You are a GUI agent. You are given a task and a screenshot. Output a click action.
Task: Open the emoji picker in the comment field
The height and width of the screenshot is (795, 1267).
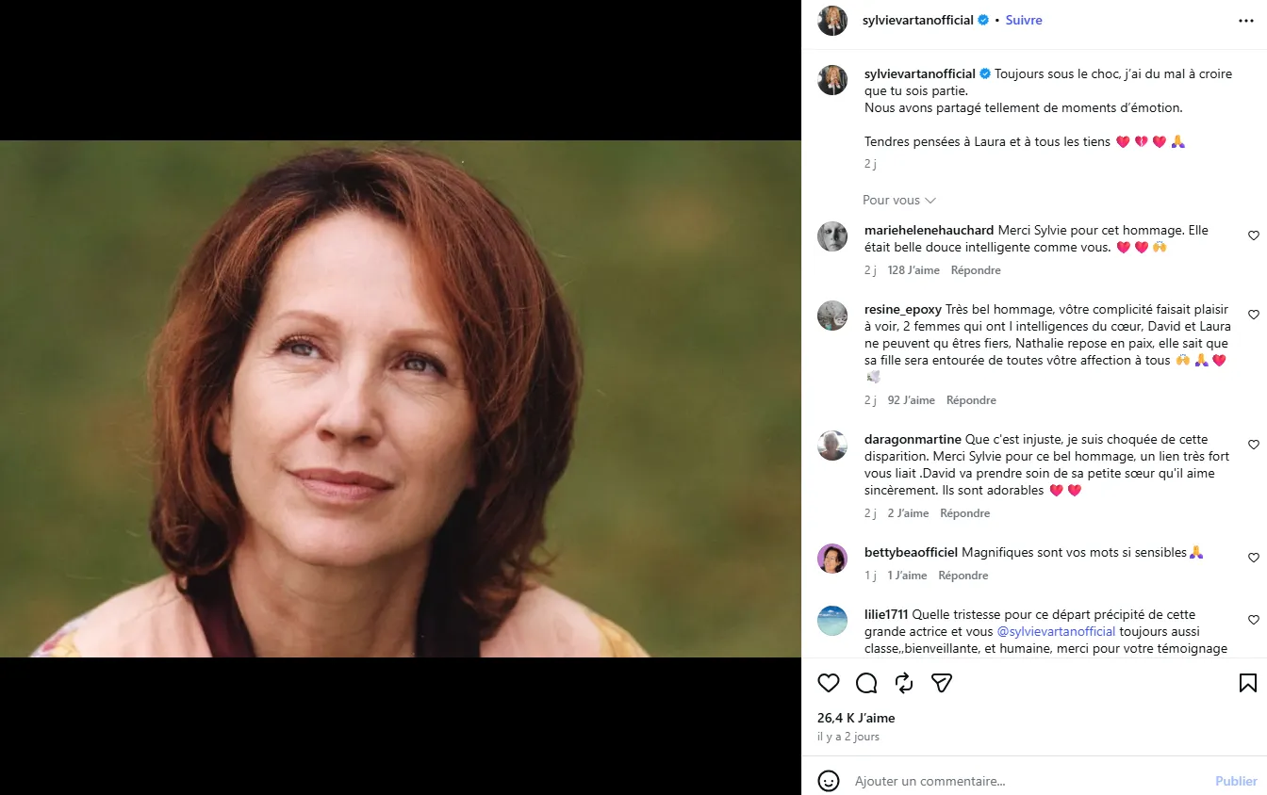(x=828, y=781)
